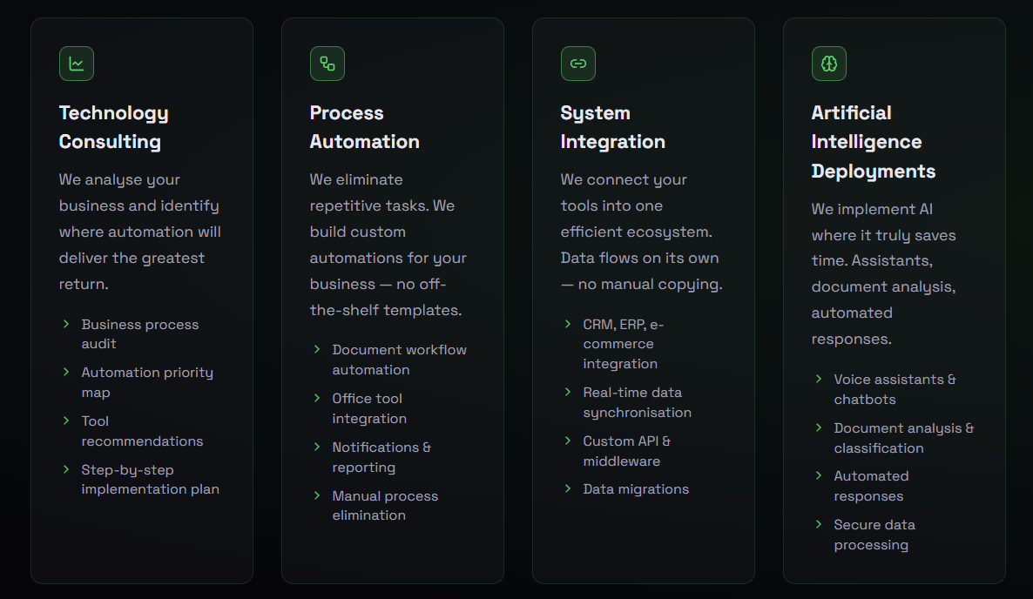Click the chevron beside Document workflow automation
This screenshot has width=1033, height=599.
[x=317, y=349]
